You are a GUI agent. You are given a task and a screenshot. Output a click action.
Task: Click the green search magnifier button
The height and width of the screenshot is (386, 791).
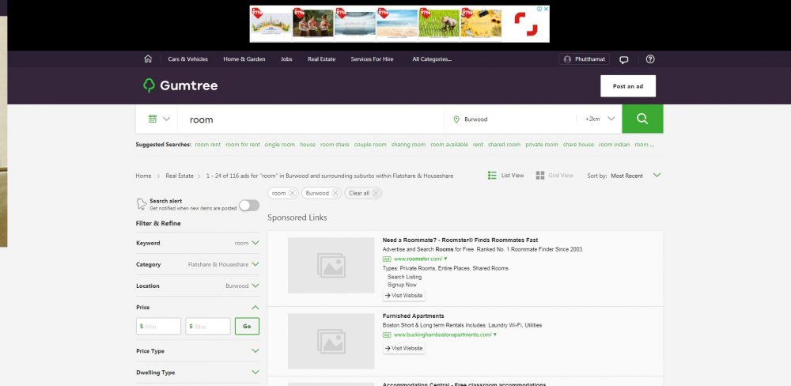coord(642,119)
